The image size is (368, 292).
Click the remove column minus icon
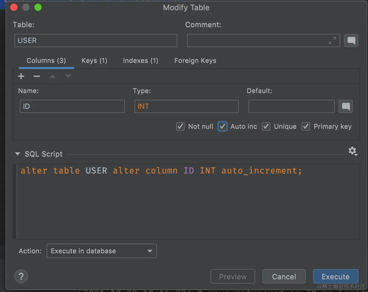click(37, 76)
